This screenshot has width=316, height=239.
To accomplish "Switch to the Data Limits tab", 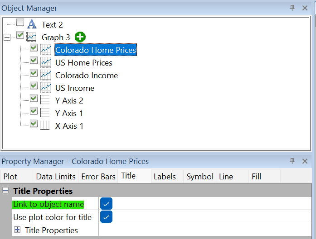I will point(56,176).
